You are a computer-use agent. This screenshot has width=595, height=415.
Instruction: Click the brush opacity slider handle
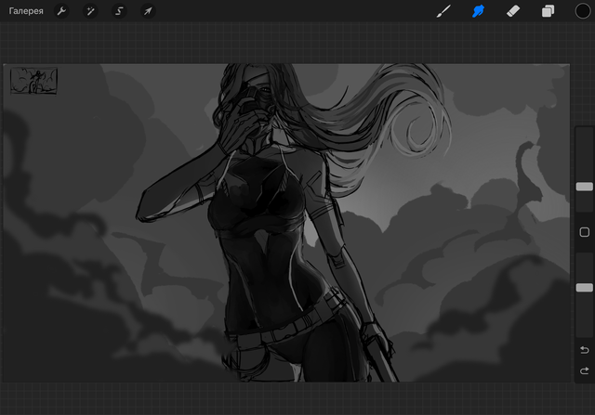point(585,288)
